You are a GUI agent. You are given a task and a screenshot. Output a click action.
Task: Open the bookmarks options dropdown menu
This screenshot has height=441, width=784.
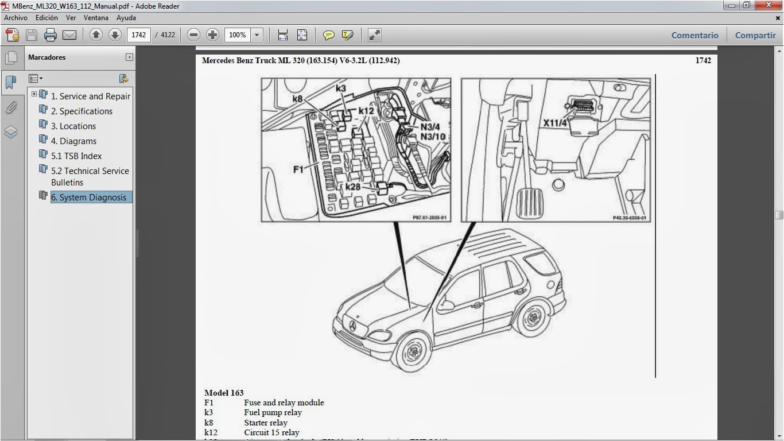tap(36, 79)
